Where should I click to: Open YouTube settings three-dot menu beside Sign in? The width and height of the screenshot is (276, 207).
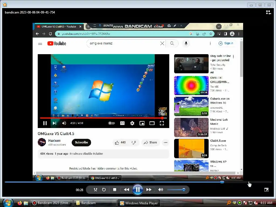pos(210,43)
